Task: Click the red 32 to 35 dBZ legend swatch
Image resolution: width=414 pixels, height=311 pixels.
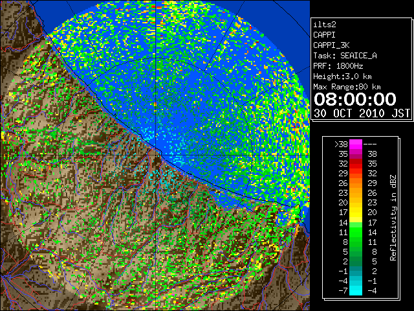Action: coord(356,164)
